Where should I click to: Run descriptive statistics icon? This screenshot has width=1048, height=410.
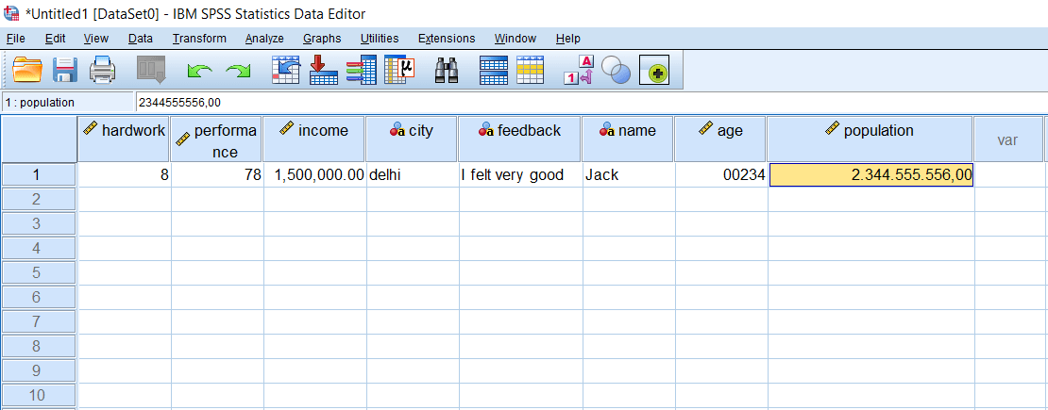coord(399,70)
